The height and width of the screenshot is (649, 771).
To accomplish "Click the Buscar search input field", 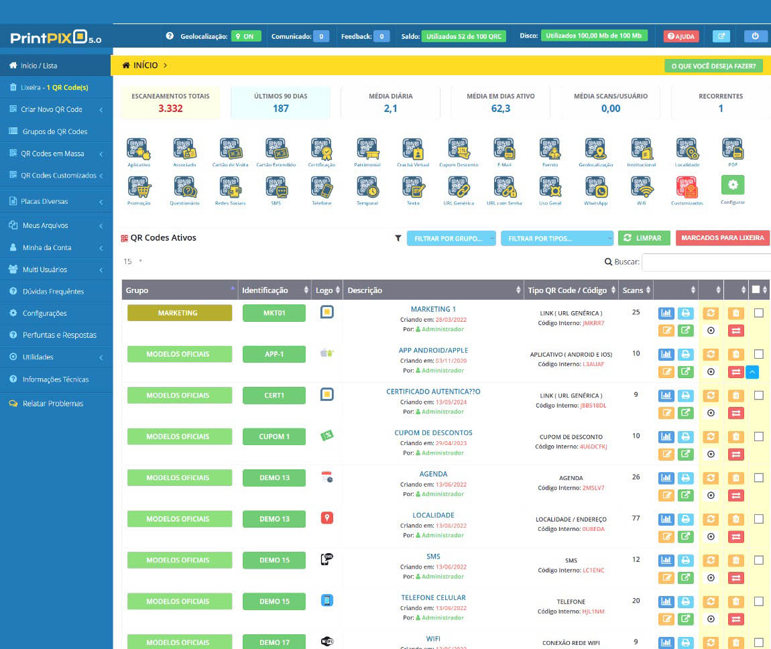I will coord(706,262).
